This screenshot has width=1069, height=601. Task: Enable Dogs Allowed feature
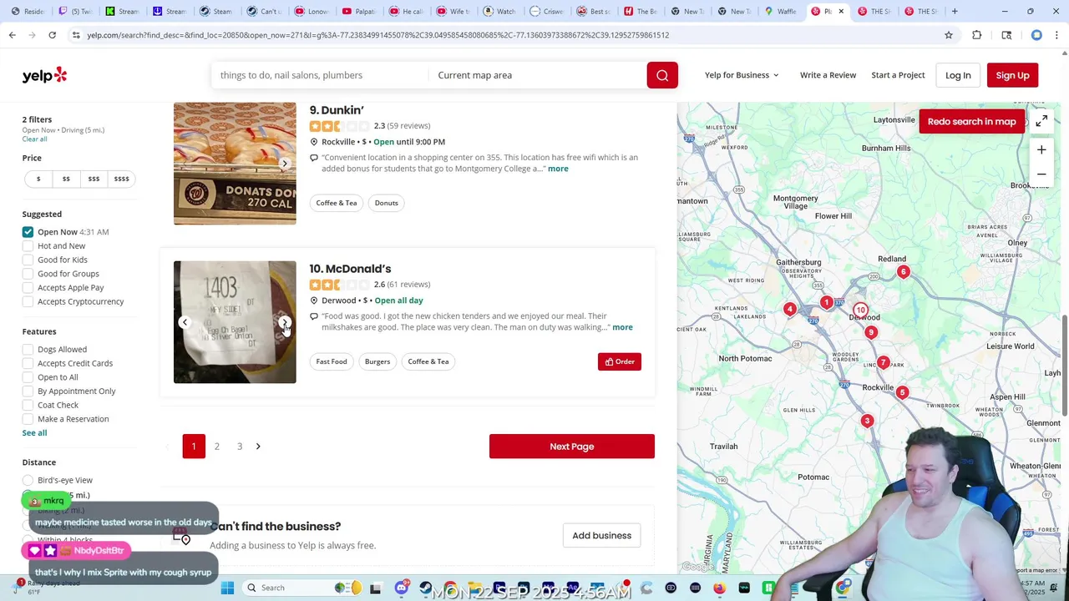(28, 350)
